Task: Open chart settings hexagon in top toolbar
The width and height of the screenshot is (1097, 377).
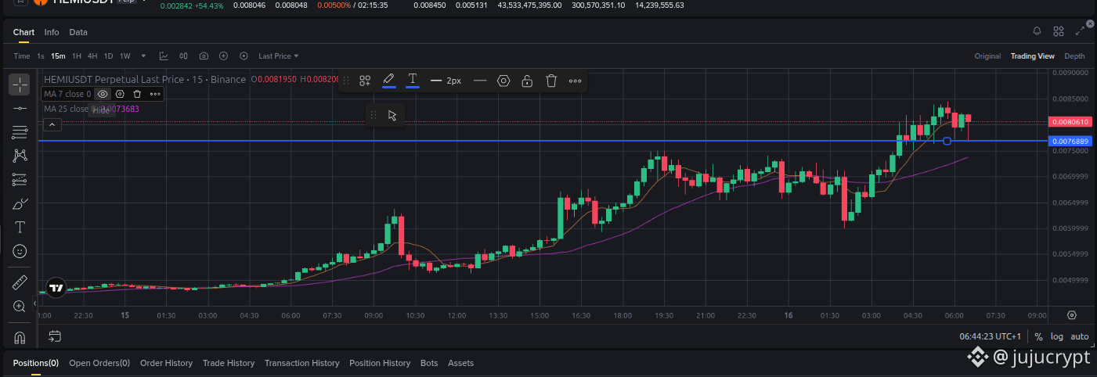Action: [244, 56]
